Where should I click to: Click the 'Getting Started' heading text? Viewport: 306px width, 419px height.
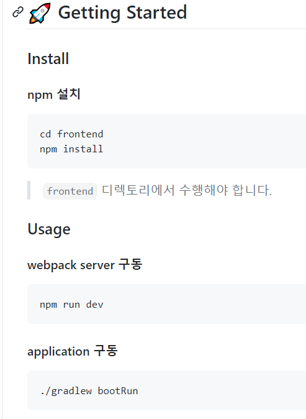pyautogui.click(x=122, y=12)
